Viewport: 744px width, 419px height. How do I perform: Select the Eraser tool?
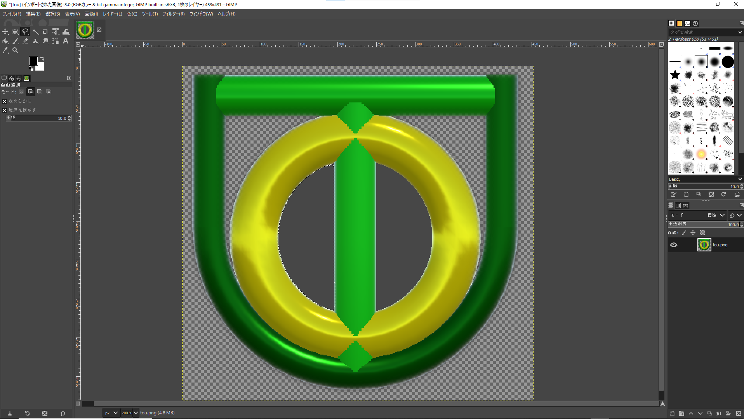25,41
